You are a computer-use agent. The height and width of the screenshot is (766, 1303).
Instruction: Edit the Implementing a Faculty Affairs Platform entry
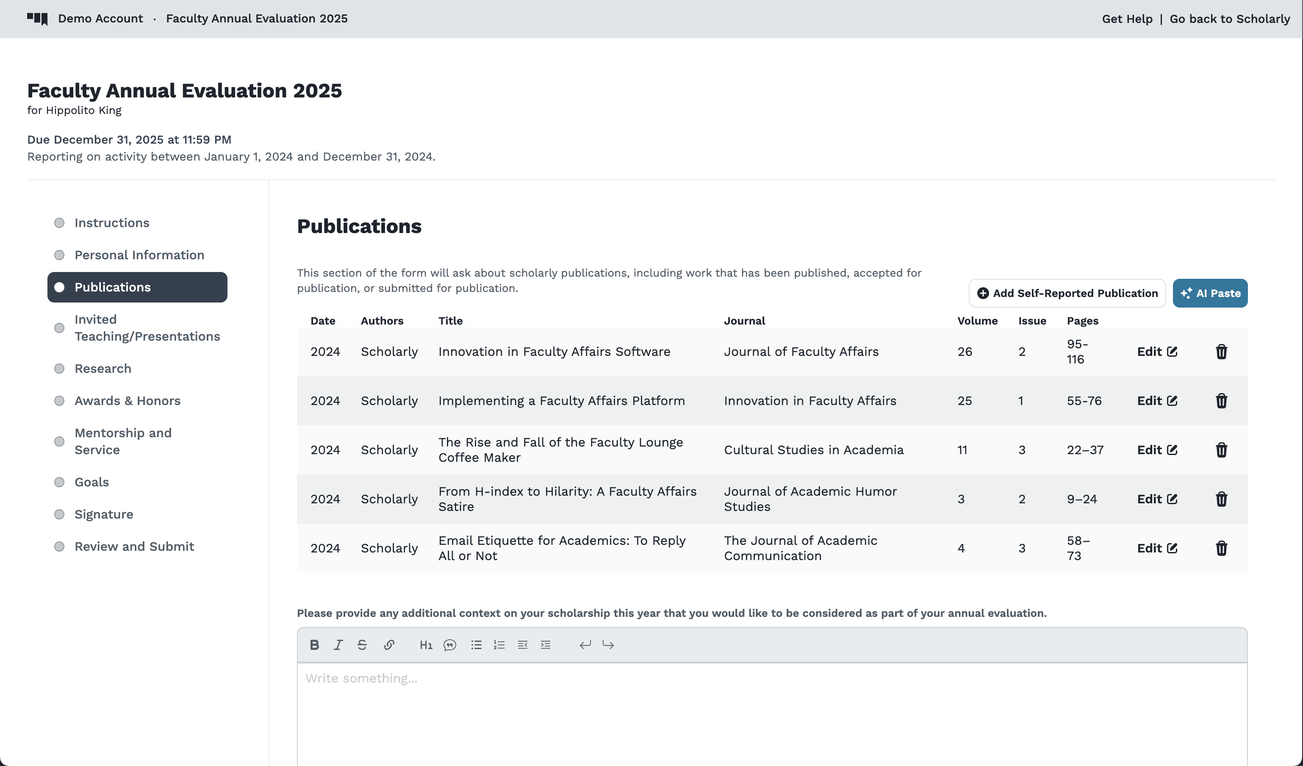[1157, 401]
